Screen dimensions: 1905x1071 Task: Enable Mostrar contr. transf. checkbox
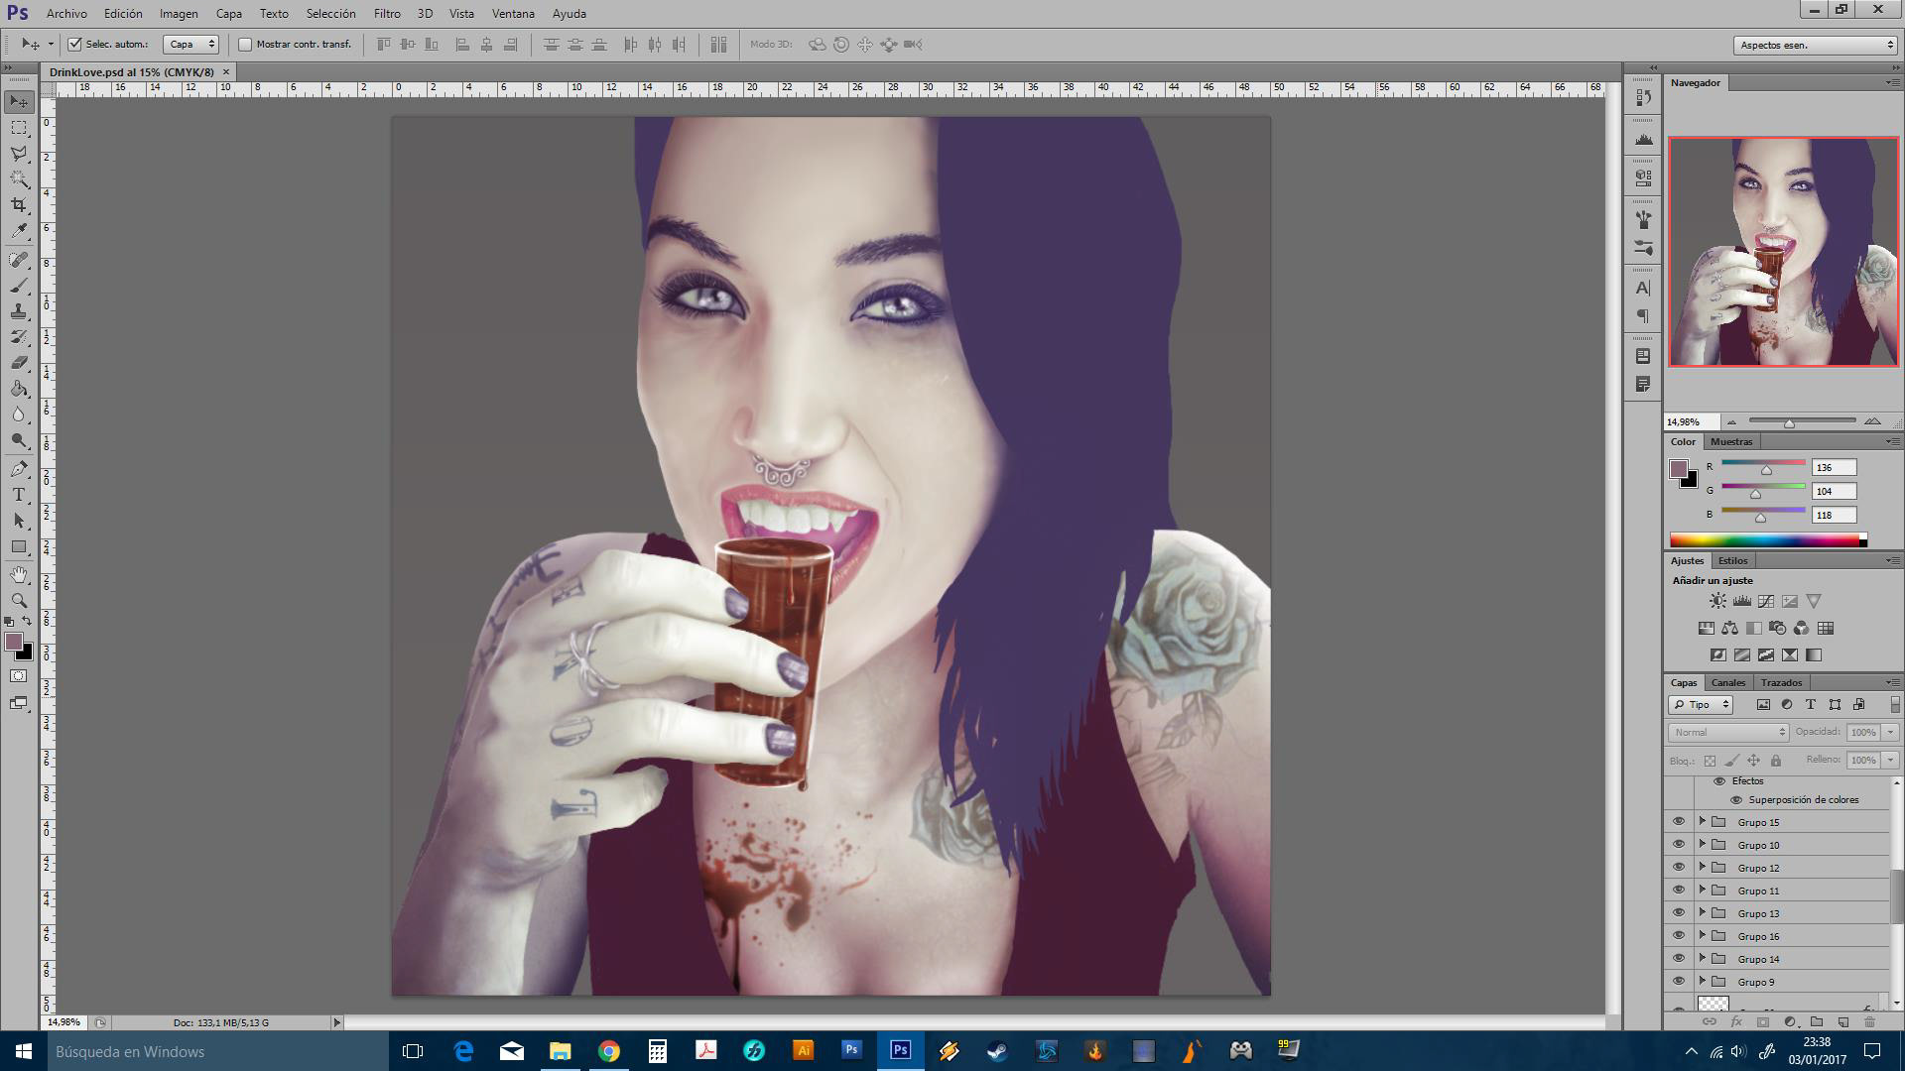coord(245,44)
